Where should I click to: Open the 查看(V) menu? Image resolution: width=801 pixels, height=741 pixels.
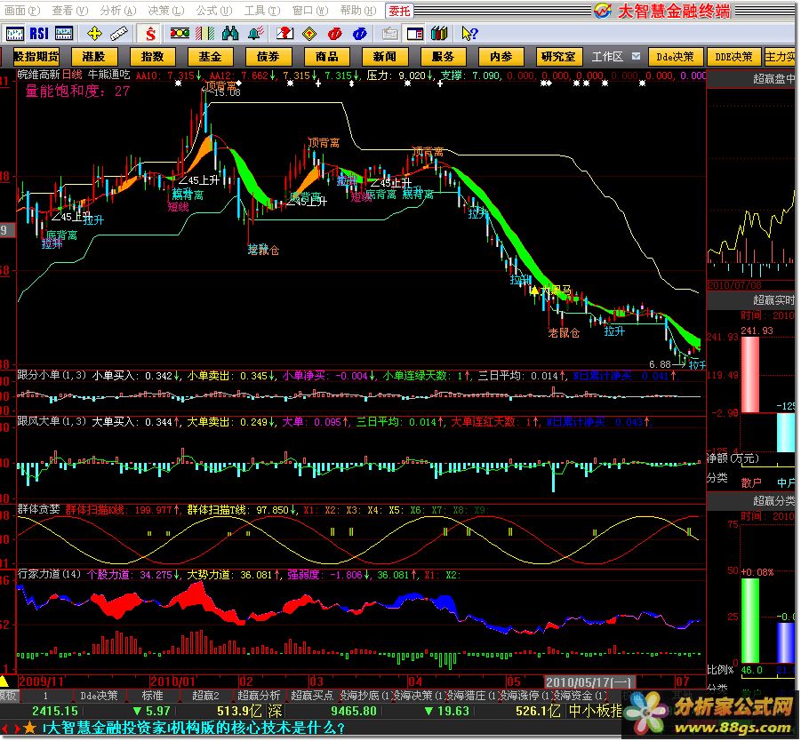[x=70, y=10]
